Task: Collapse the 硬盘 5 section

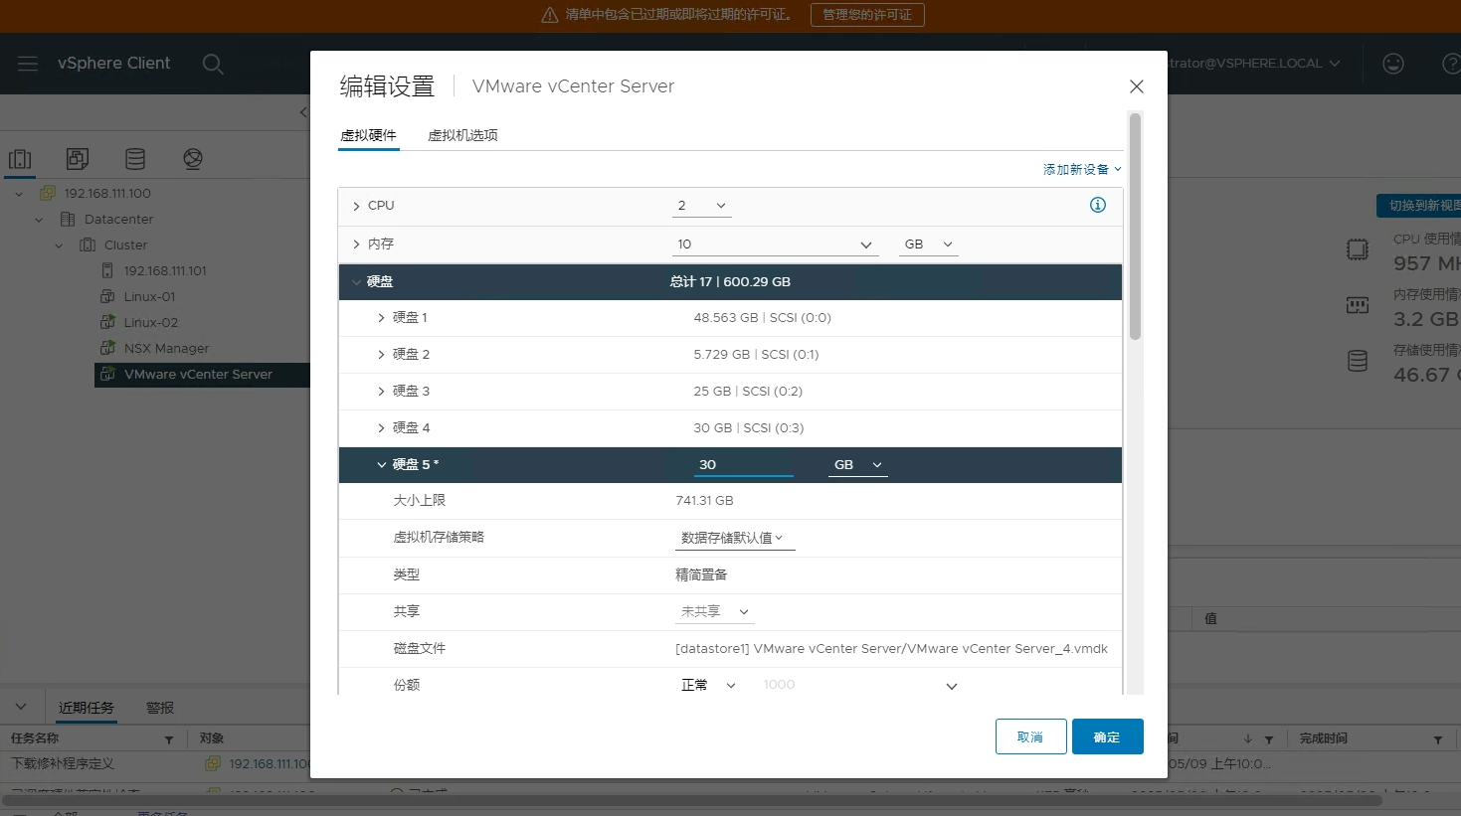Action: tap(381, 464)
